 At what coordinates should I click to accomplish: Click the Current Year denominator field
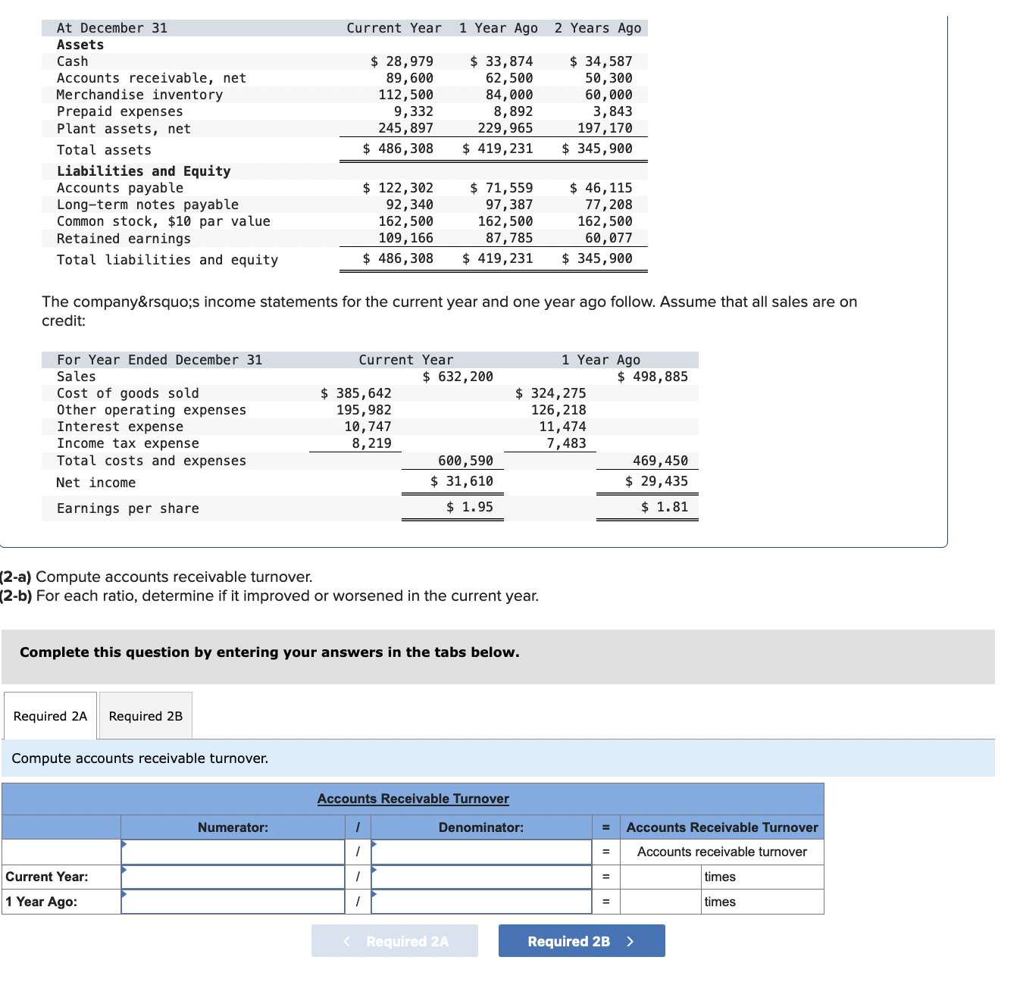(x=481, y=877)
